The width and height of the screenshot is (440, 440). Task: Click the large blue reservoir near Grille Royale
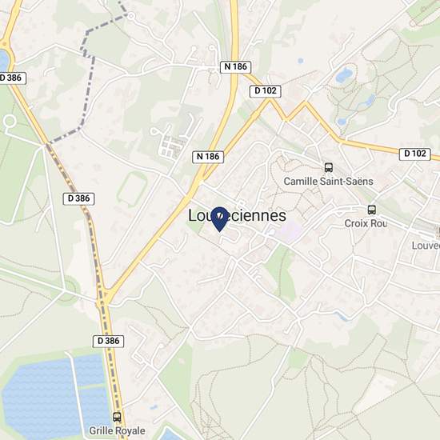[54, 398]
